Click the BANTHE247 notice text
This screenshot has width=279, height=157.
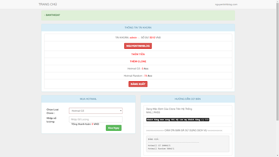52,15
